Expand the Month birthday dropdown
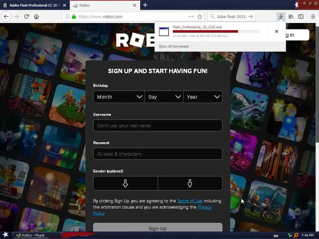 click(119, 97)
